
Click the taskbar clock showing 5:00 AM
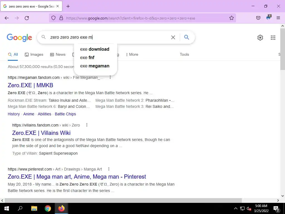pyautogui.click(x=261, y=208)
